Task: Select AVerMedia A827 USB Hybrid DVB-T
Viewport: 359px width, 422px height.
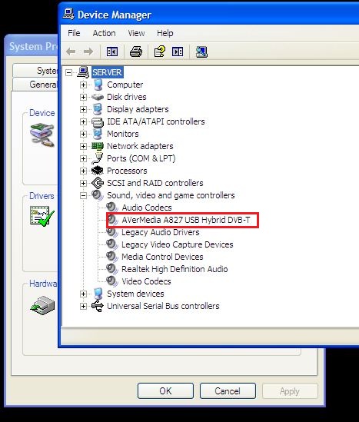Action: pos(186,220)
